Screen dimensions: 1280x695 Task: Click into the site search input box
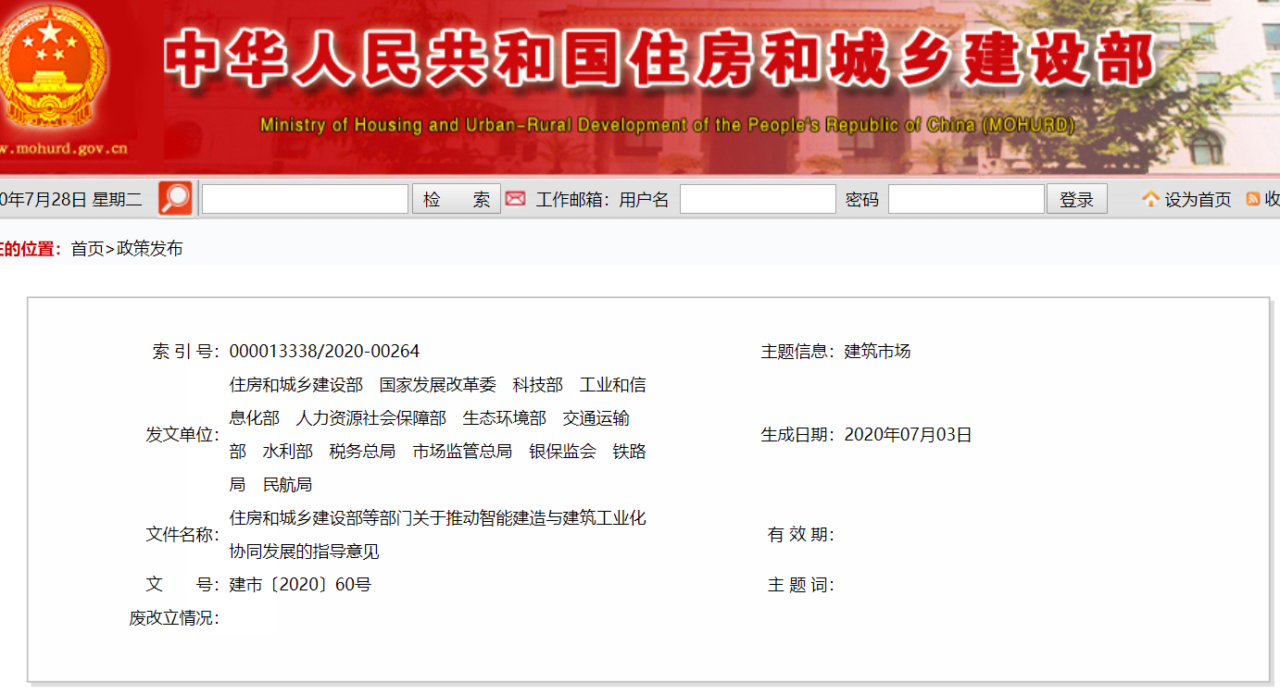click(304, 197)
